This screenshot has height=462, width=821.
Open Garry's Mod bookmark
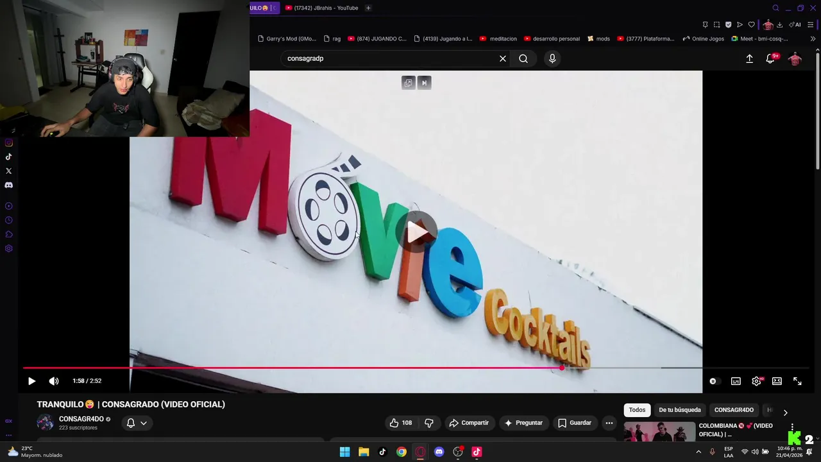[287, 38]
